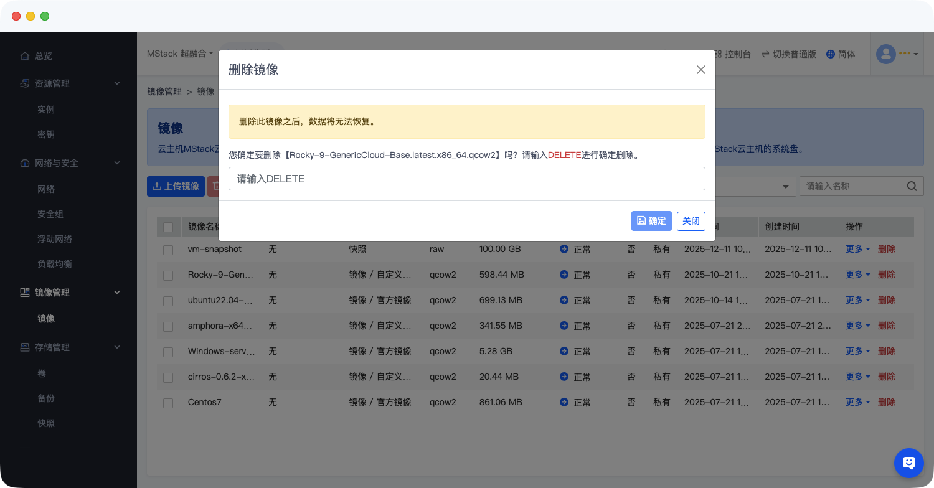Open the 安全组 sidebar item
The image size is (934, 488).
tap(50, 214)
